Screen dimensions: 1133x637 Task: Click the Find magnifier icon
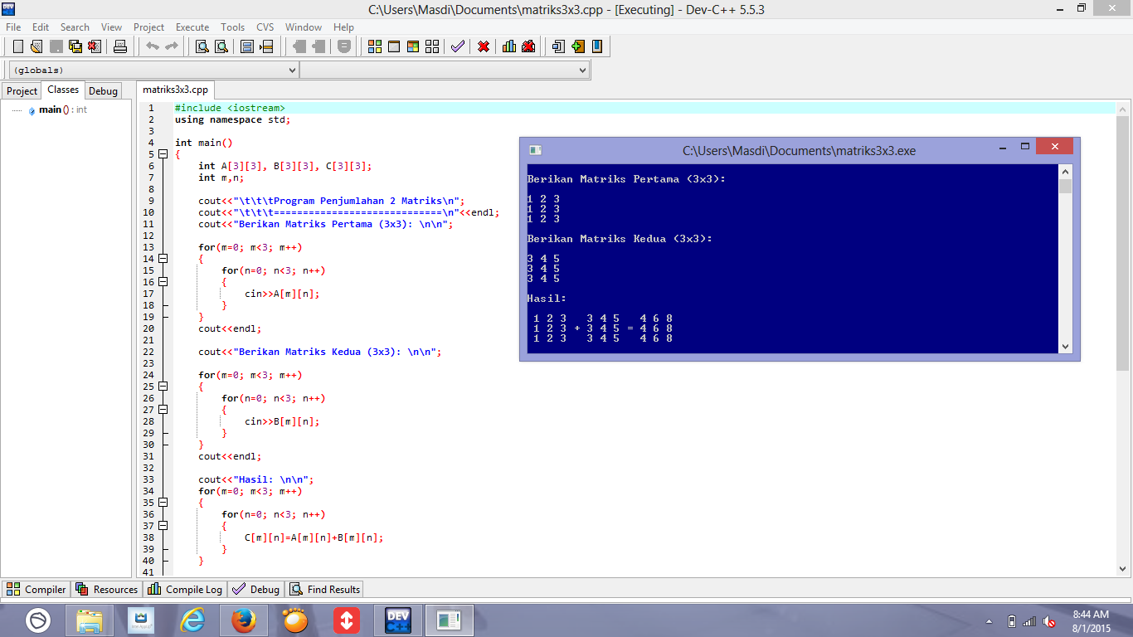(x=202, y=46)
